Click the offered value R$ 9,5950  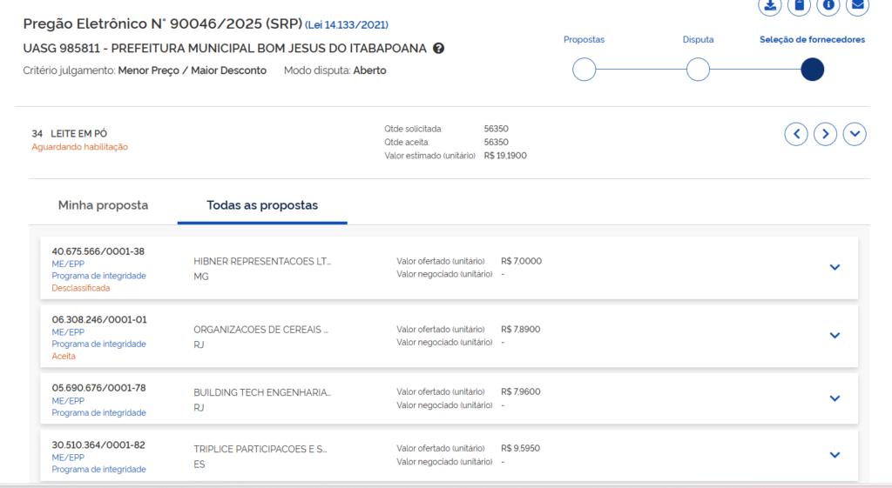point(521,448)
